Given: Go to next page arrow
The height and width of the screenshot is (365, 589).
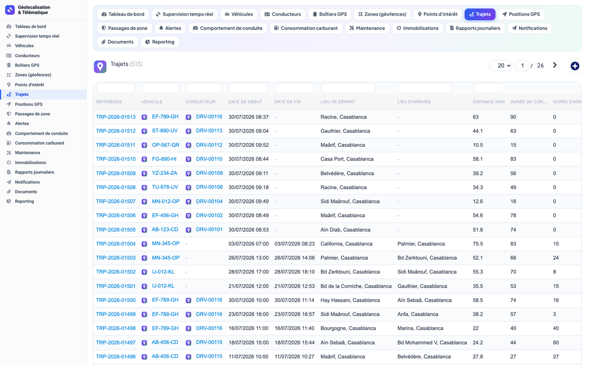Looking at the screenshot, I should pyautogui.click(x=555, y=65).
